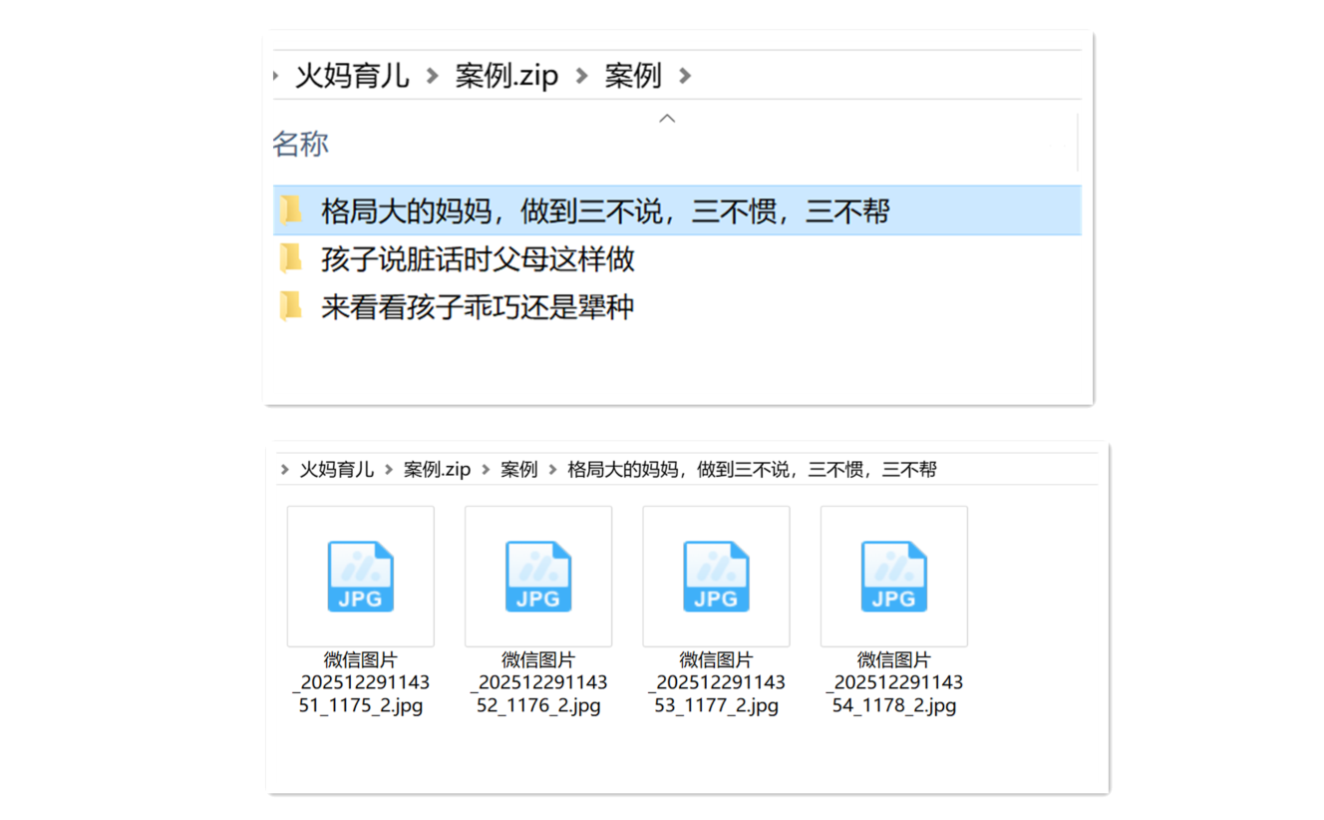1324x820 pixels.
Task: Expand chevron before 火妈育儿 in lower breadcrumb
Action: [x=285, y=469]
